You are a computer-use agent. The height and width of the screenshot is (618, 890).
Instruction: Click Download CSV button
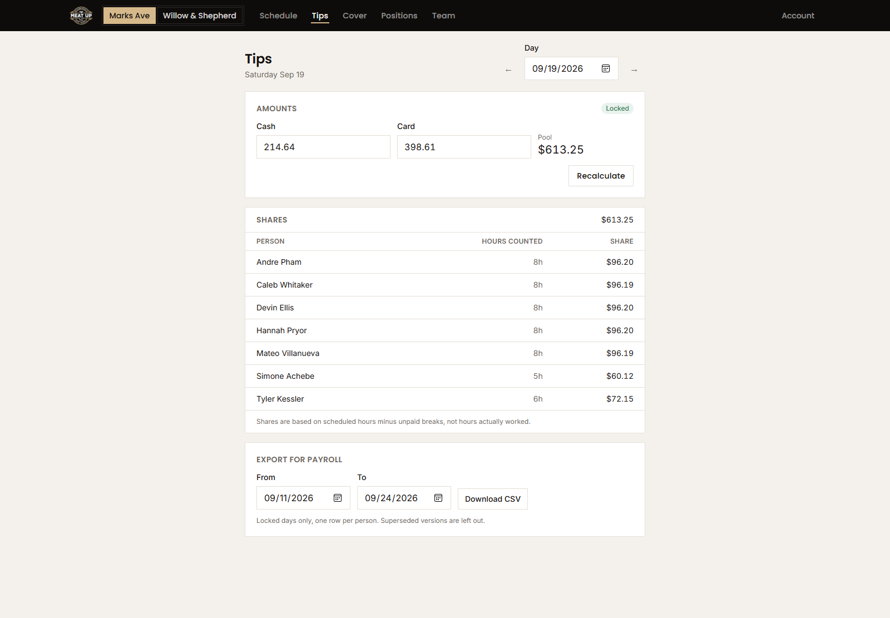pos(493,499)
